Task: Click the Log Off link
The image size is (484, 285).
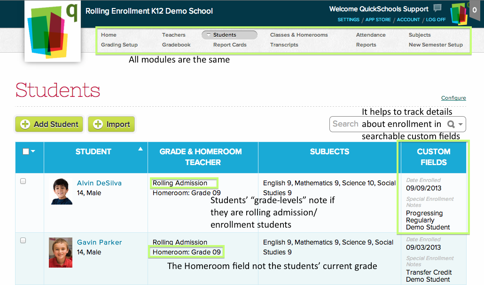Action: point(436,19)
